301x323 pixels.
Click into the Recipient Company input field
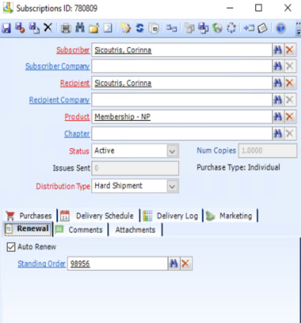[x=181, y=100]
